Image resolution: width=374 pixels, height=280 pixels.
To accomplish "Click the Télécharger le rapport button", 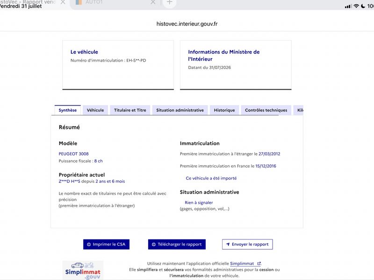I will click(x=177, y=244).
